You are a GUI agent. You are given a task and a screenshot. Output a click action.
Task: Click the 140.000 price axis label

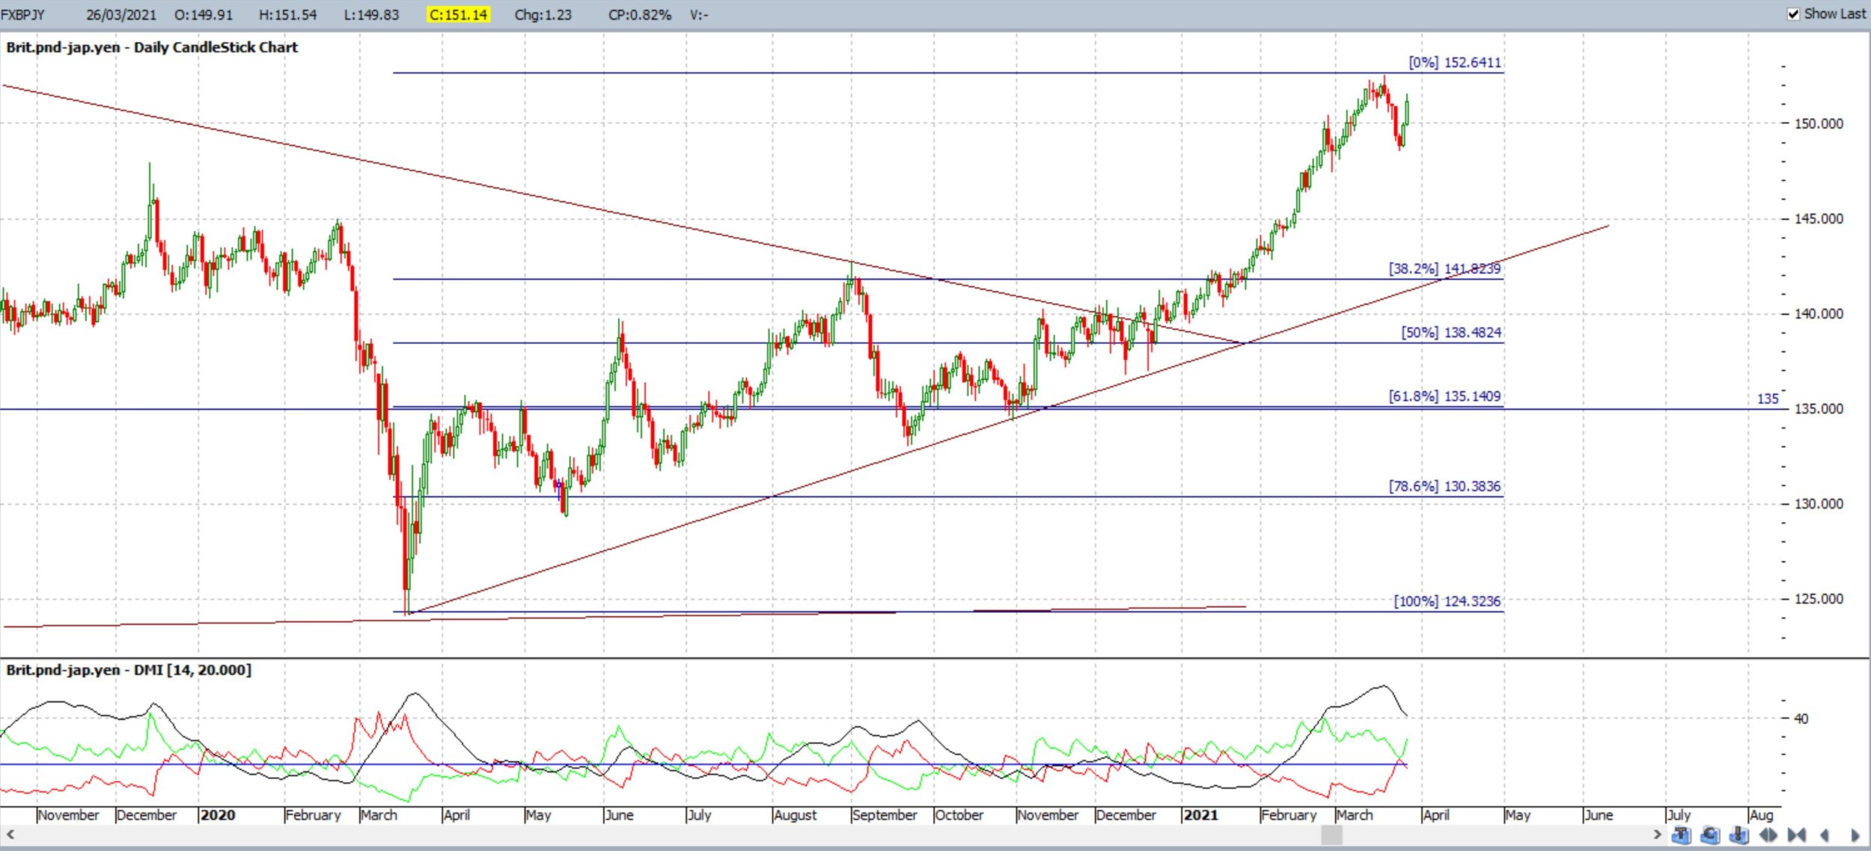pos(1819,313)
